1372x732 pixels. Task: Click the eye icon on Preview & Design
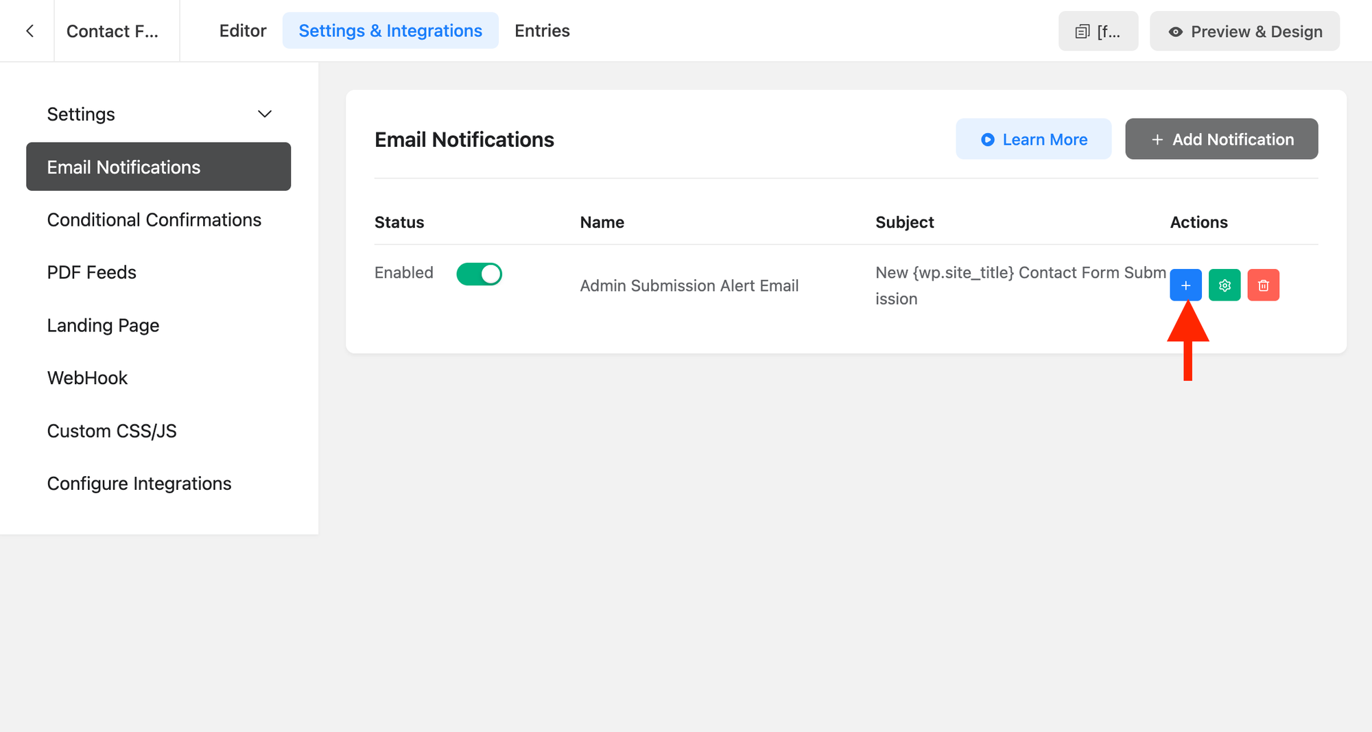(x=1175, y=32)
